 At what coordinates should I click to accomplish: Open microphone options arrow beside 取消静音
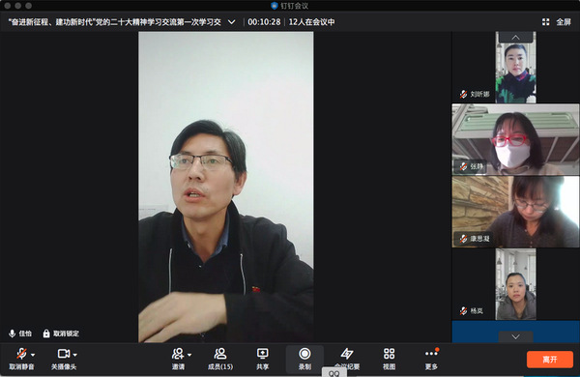33,355
